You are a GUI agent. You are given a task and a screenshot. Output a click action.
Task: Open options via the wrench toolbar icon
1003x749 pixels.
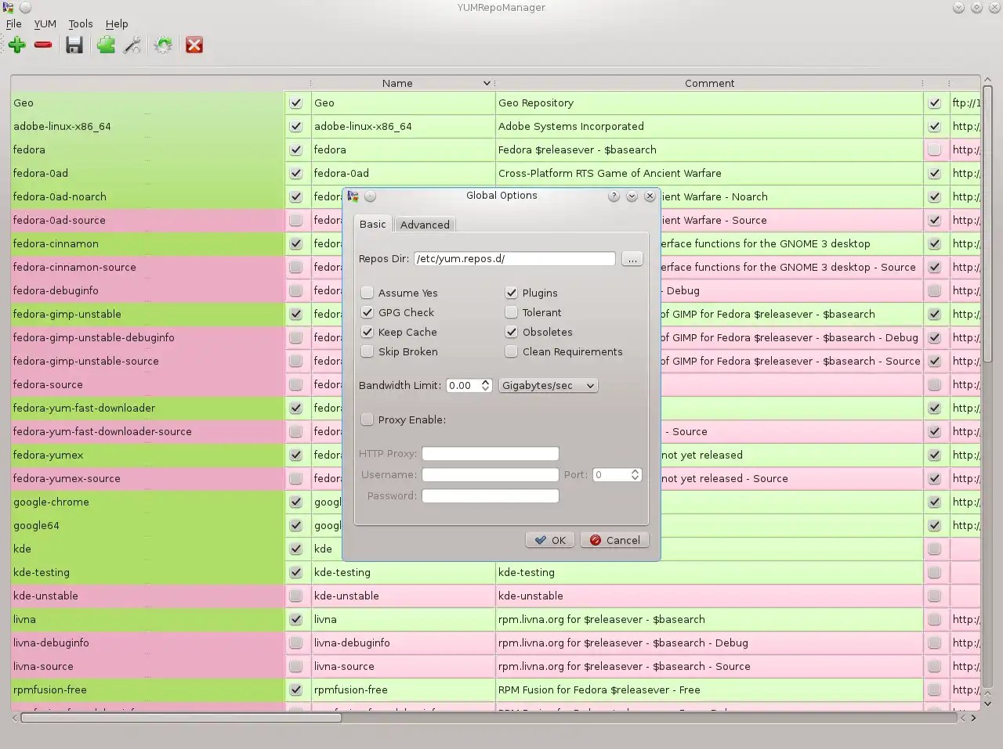132,45
